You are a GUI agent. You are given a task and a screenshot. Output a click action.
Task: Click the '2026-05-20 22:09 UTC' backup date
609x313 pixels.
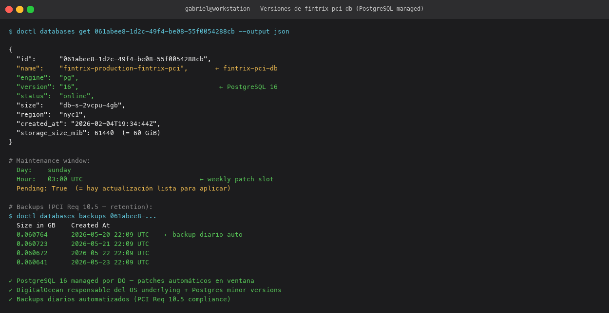coord(110,234)
